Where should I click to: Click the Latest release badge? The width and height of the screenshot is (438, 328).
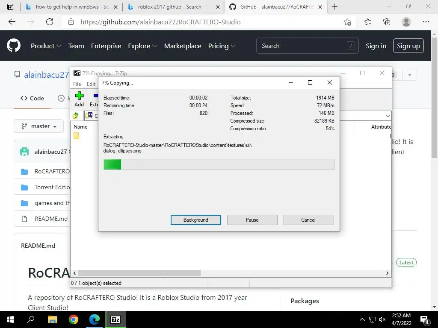coord(406,263)
